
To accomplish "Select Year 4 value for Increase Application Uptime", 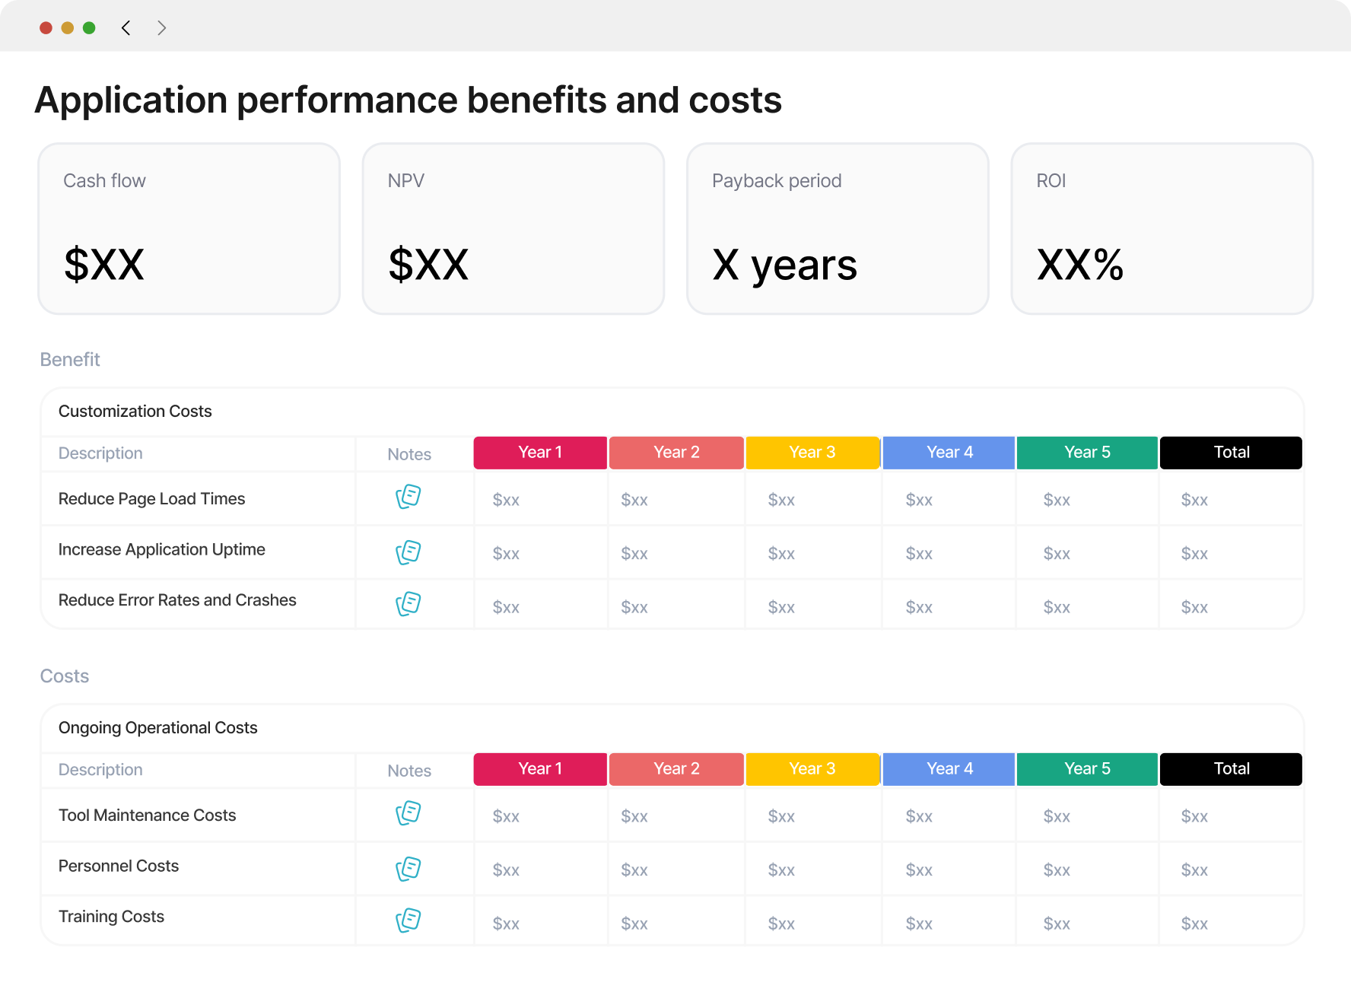I will coord(919,555).
